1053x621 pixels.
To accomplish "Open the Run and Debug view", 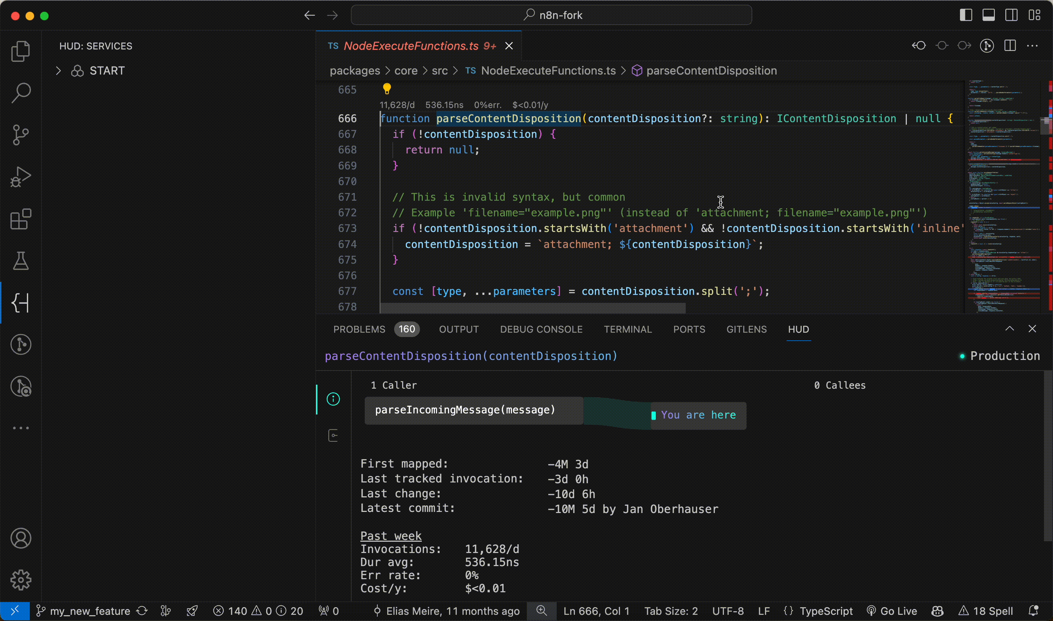I will [20, 177].
